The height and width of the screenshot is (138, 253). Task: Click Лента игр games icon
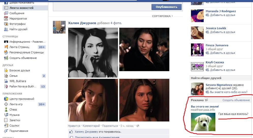pyautogui.click(x=6, y=104)
